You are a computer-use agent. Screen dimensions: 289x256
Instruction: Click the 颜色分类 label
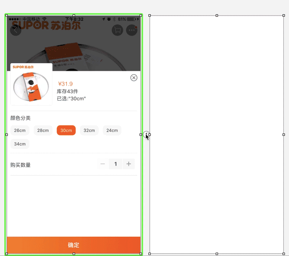20,118
